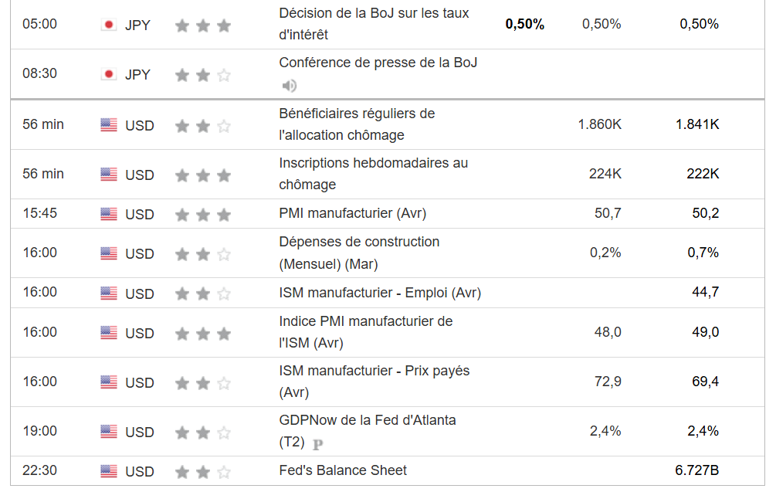Open the Fed's Balance Sheet event link

click(x=343, y=470)
